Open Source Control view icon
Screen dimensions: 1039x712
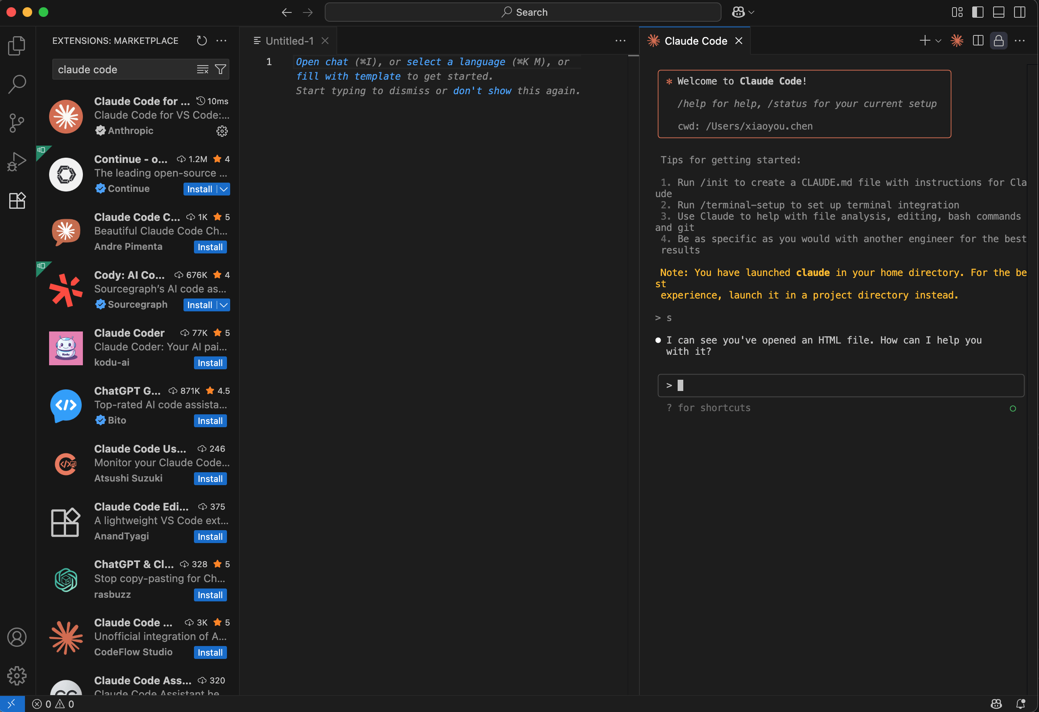[x=16, y=122]
